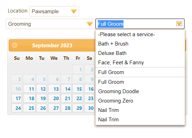192x138 pixels.
Task: Collapse the Full Groom service dropdown arrow
Action: [x=179, y=24]
